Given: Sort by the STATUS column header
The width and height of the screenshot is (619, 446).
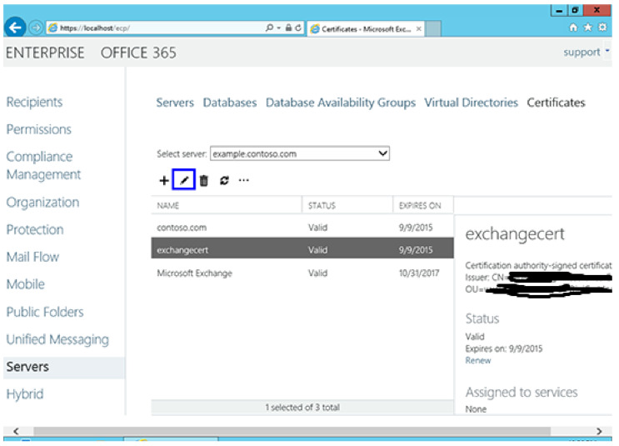Looking at the screenshot, I should coord(347,205).
